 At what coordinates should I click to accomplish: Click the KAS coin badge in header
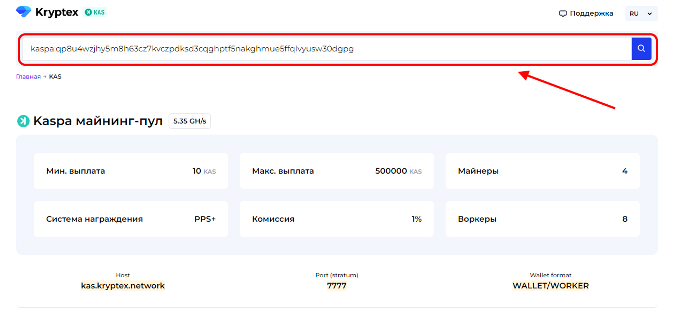(x=94, y=12)
